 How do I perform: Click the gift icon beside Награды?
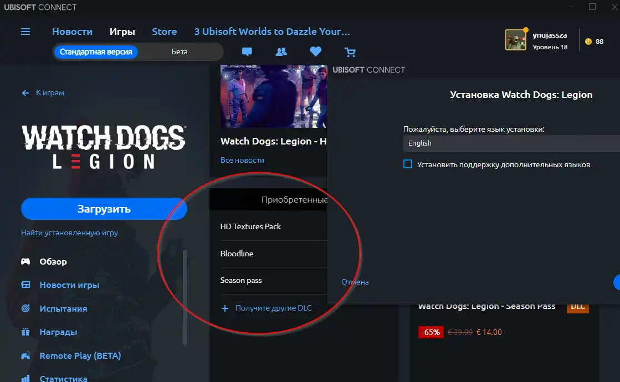click(25, 332)
